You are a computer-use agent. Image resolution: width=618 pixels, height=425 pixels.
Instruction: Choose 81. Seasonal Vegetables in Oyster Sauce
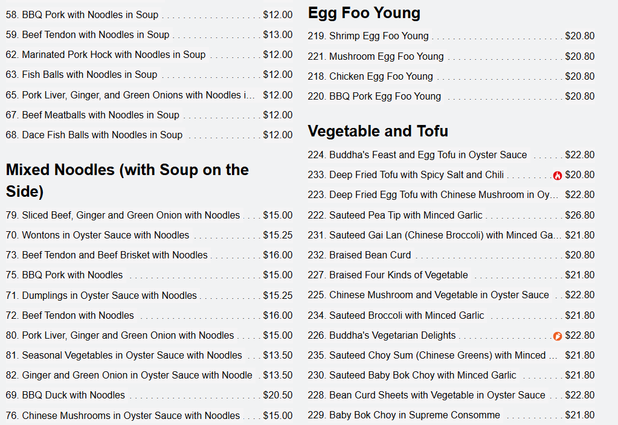pyautogui.click(x=149, y=356)
